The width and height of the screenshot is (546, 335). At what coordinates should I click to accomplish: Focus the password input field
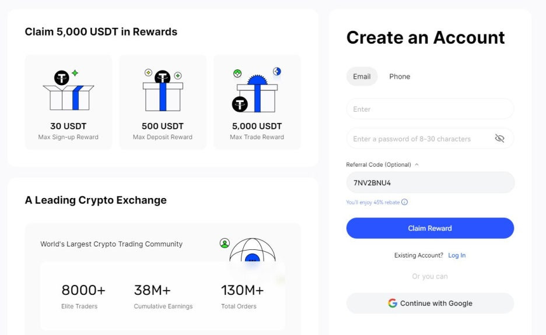pos(430,139)
